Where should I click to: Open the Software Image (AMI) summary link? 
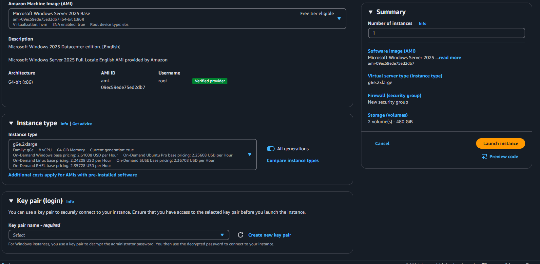[392, 51]
